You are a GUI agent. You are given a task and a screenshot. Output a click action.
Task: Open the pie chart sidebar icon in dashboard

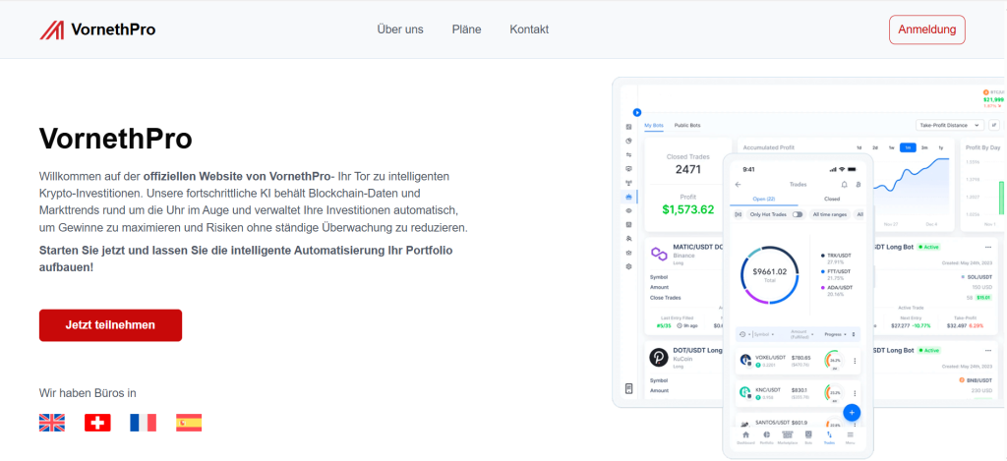tap(628, 141)
